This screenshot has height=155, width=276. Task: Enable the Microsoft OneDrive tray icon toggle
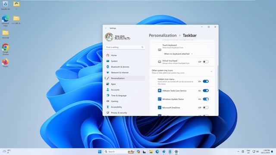[x=206, y=107]
